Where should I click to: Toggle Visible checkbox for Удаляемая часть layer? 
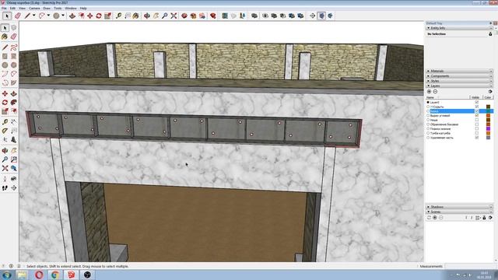coord(477,138)
